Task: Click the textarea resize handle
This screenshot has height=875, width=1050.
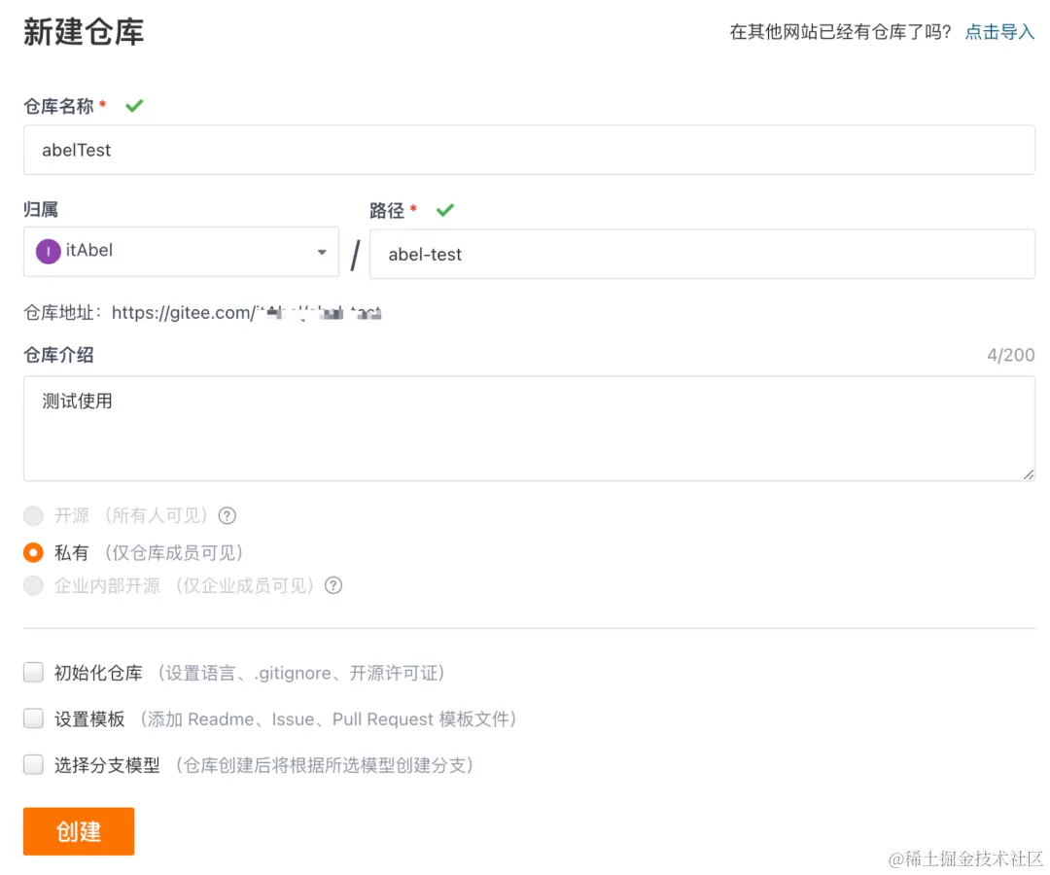Action: (1029, 474)
